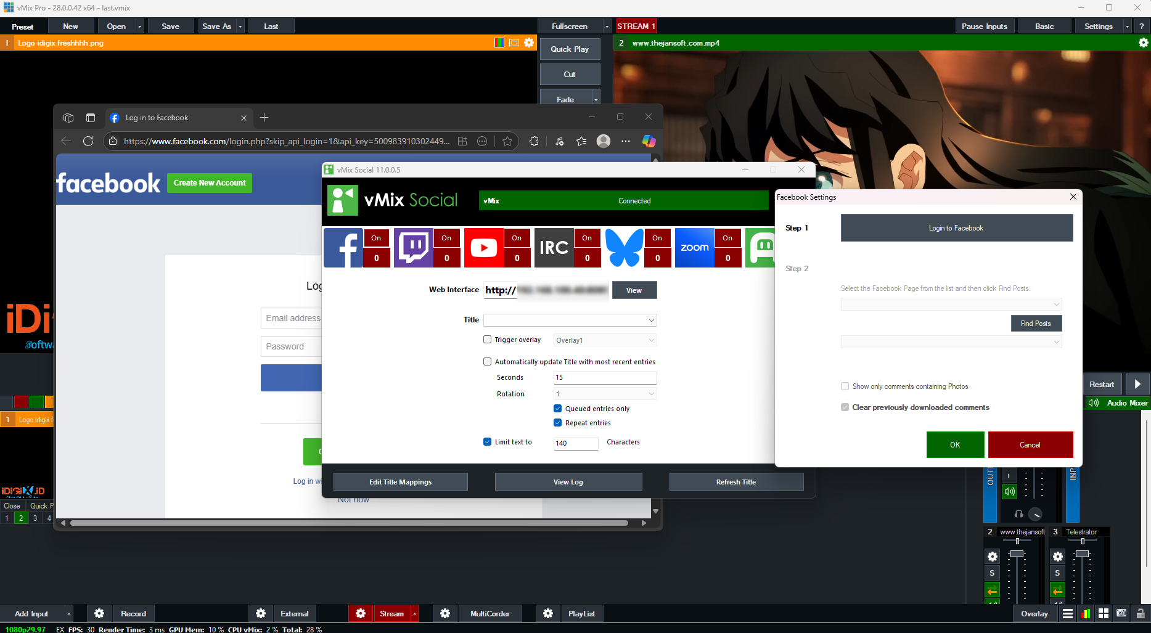Open the Bluesky butterfly source icon
The image size is (1151, 633).
click(x=625, y=247)
